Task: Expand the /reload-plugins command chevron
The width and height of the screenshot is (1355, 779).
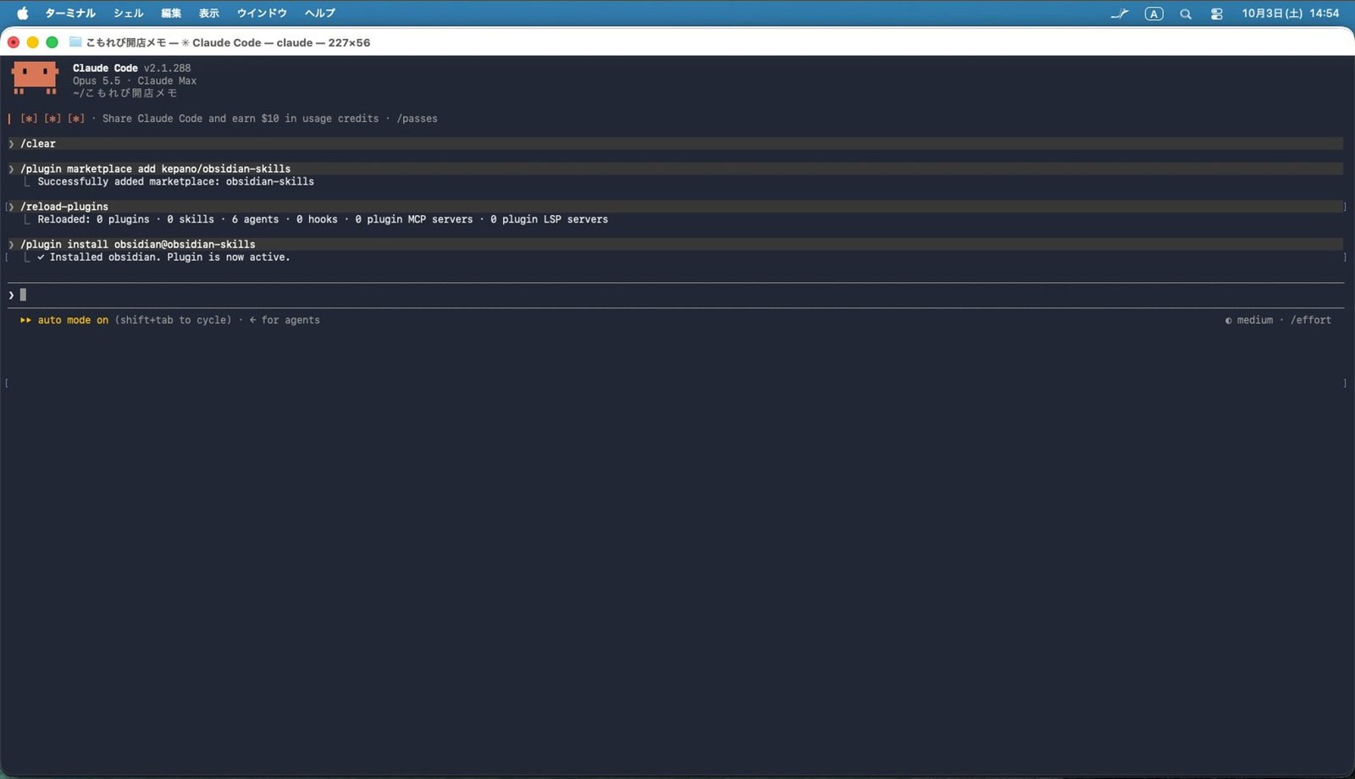Action: tap(11, 207)
